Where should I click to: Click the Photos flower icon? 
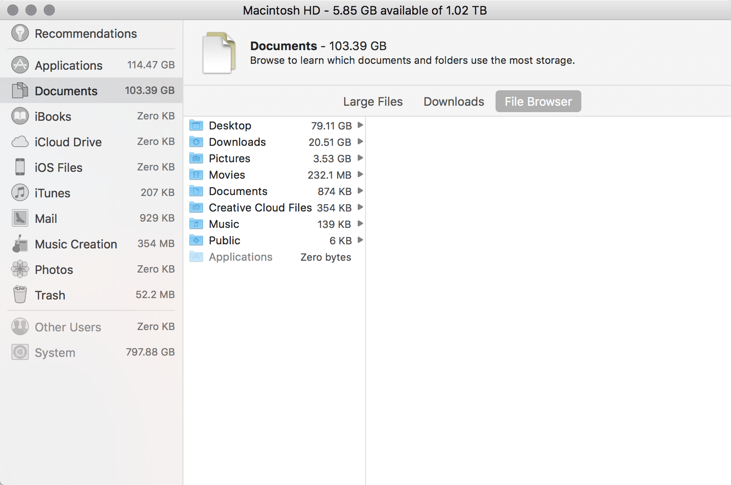(20, 269)
